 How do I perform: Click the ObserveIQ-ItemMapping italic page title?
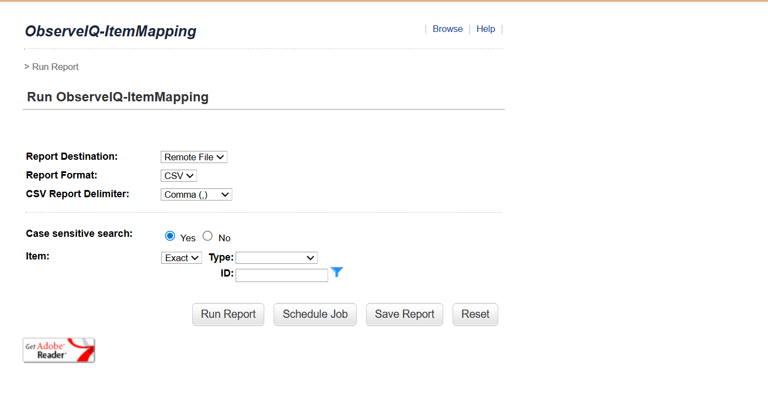(x=111, y=31)
